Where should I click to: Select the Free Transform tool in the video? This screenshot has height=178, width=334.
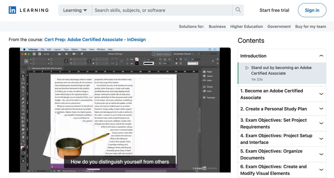tap(23, 118)
